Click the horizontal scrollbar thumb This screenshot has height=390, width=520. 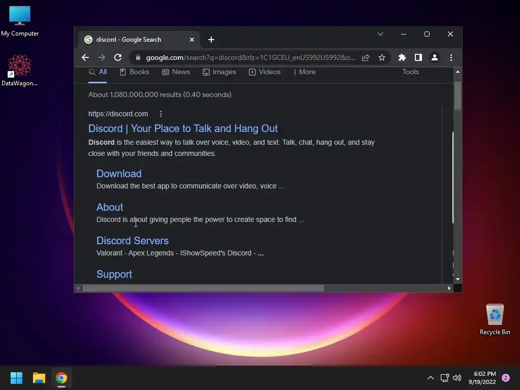pyautogui.click(x=203, y=288)
